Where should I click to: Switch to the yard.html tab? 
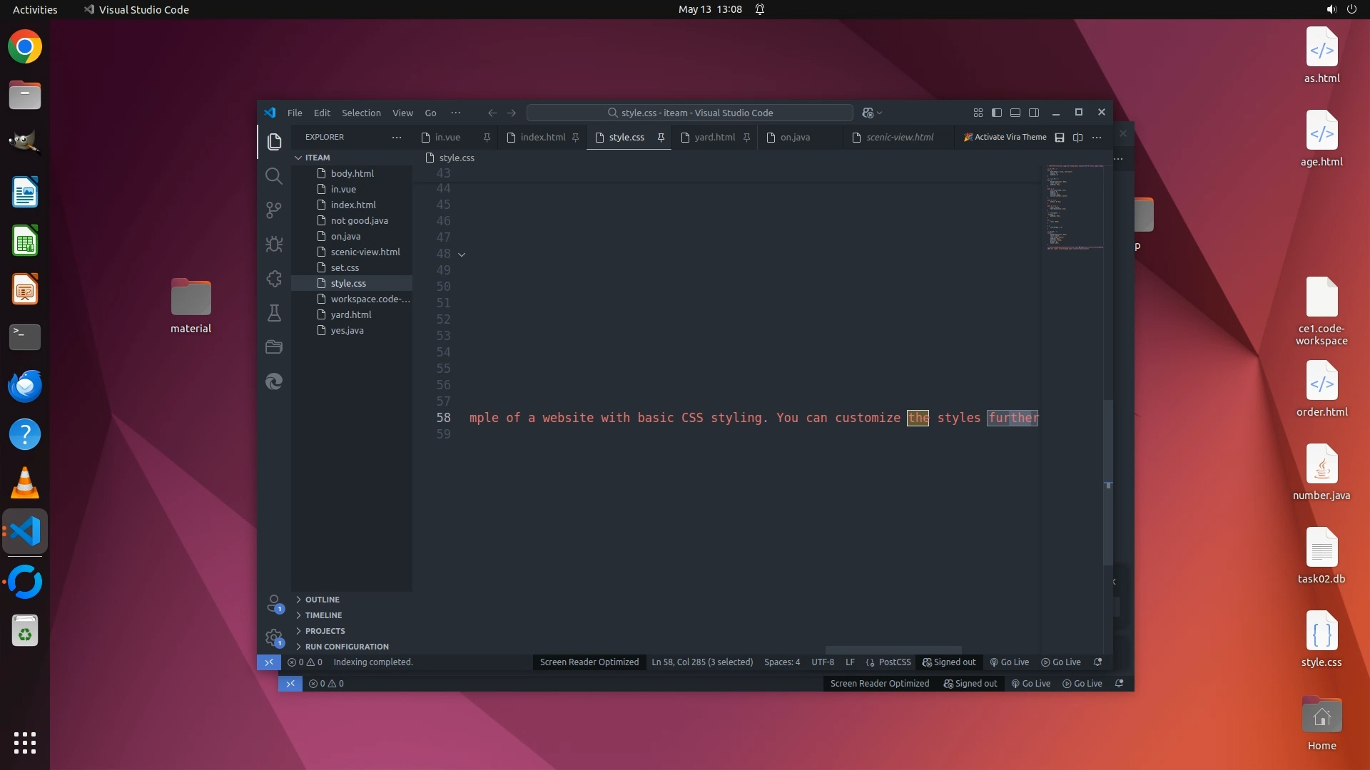[x=714, y=138]
